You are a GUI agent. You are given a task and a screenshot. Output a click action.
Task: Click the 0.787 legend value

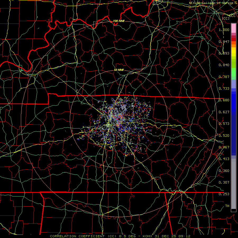224,77
